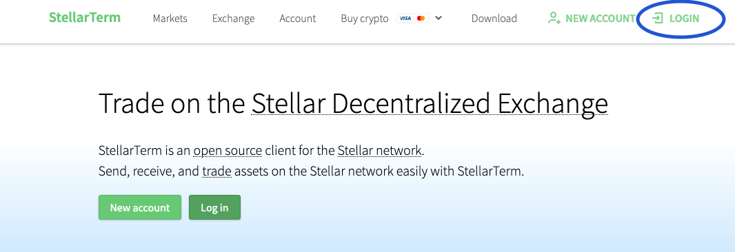Click LOGIN text in the header

pos(684,19)
